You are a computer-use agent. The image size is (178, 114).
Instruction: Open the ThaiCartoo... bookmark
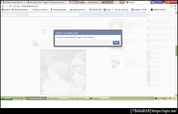40,10
